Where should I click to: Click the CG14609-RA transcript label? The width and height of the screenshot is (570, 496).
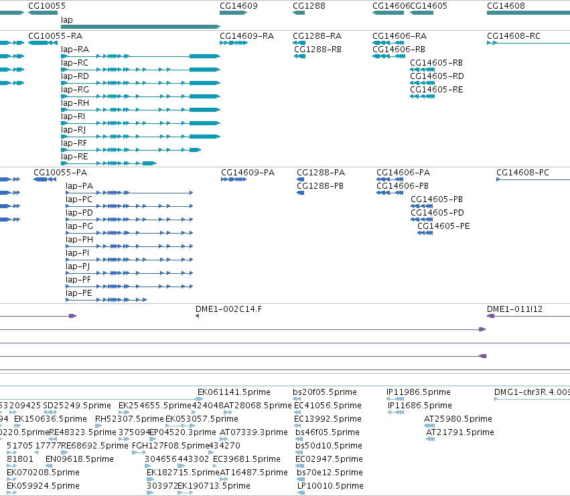coord(247,36)
